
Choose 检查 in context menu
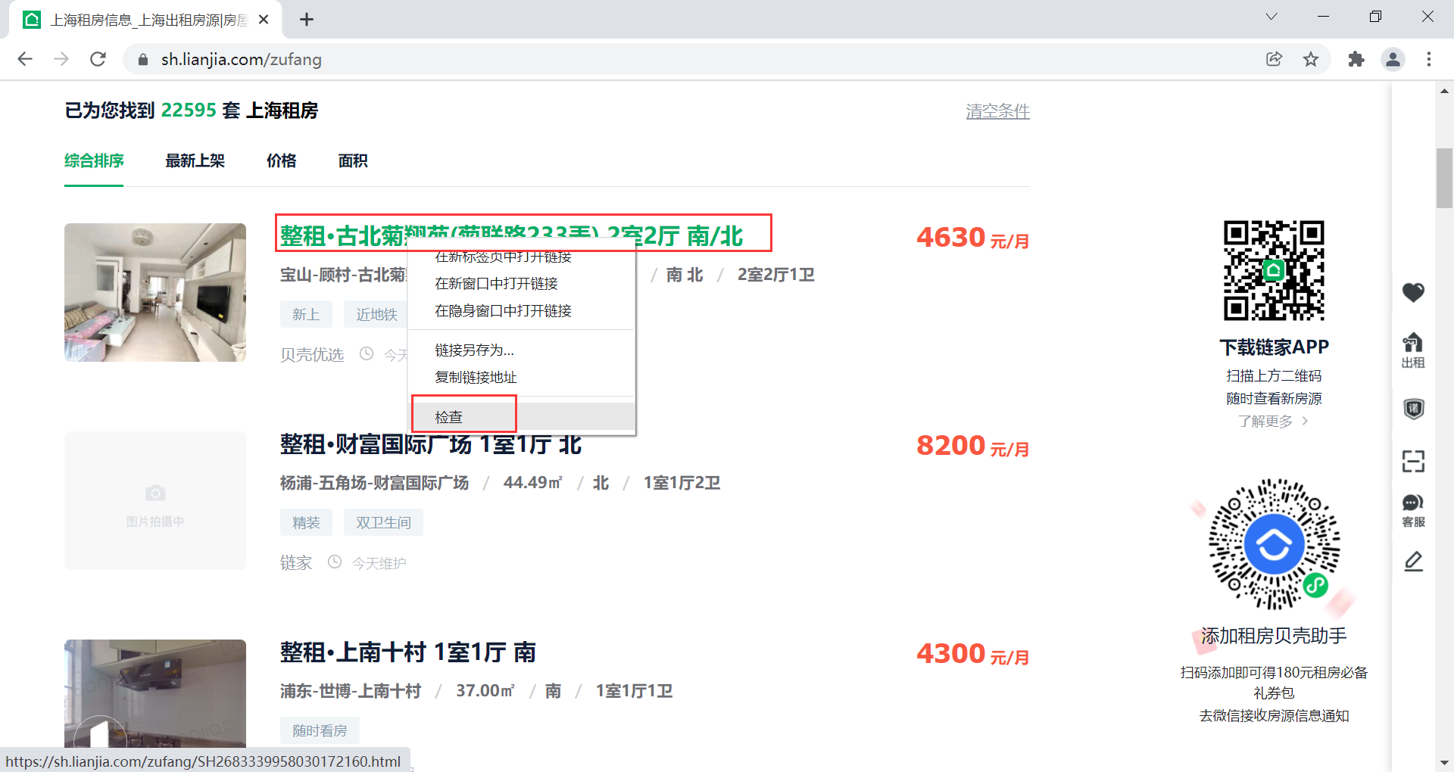[521, 417]
